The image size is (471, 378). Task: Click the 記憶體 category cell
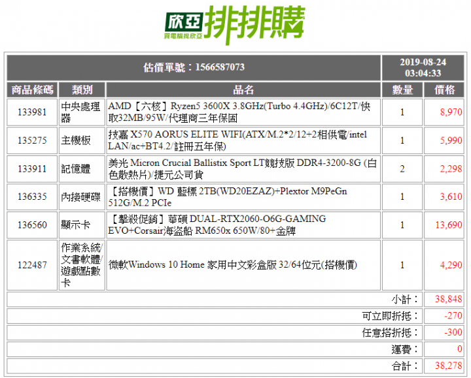click(x=82, y=169)
